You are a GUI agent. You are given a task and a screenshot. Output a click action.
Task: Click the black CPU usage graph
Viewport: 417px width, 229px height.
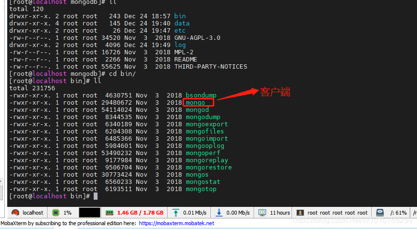click(90, 213)
